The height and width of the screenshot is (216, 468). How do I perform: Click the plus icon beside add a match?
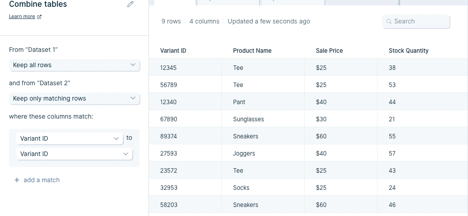17,180
